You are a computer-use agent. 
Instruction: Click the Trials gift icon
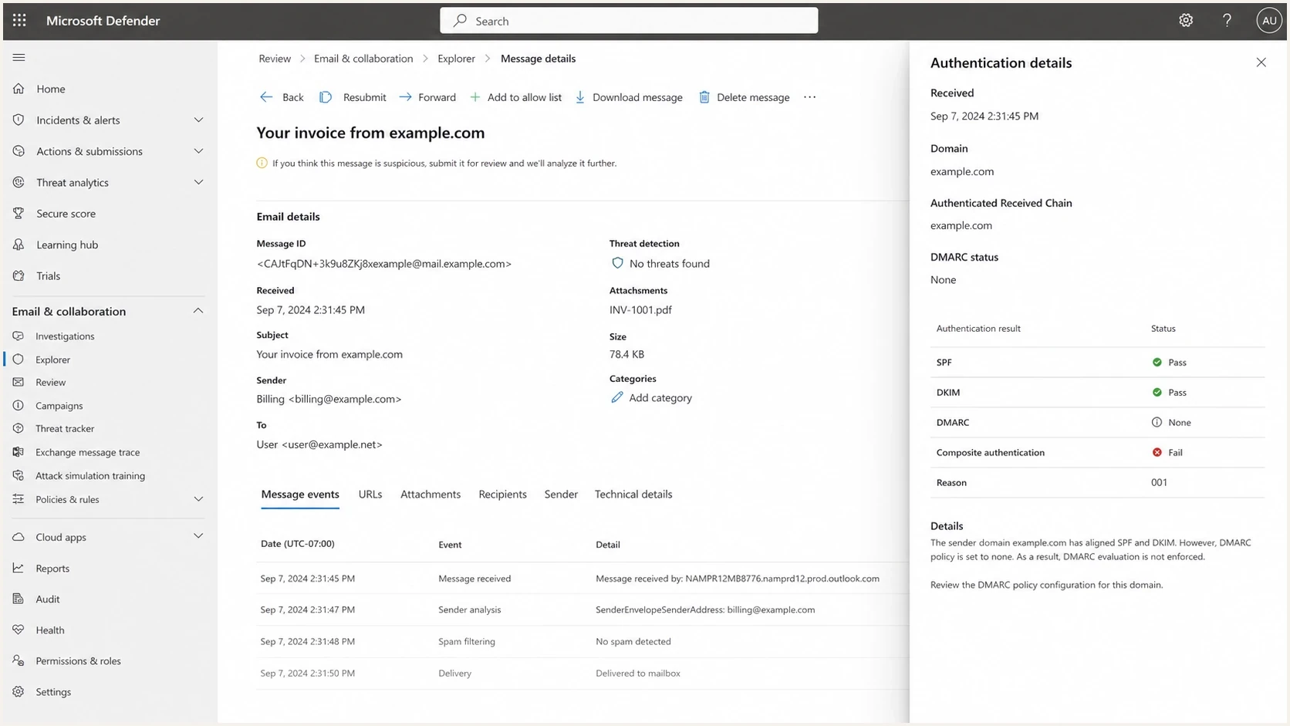(x=19, y=275)
